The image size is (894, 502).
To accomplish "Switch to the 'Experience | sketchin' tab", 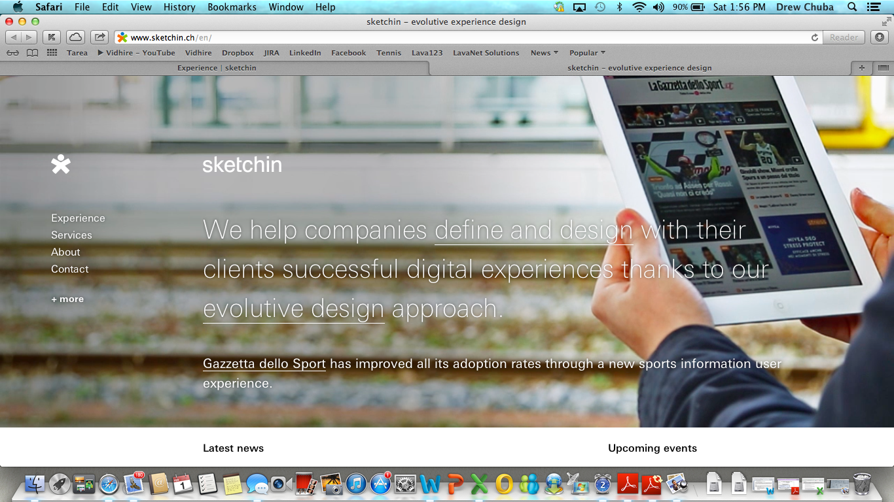I will pyautogui.click(x=217, y=68).
